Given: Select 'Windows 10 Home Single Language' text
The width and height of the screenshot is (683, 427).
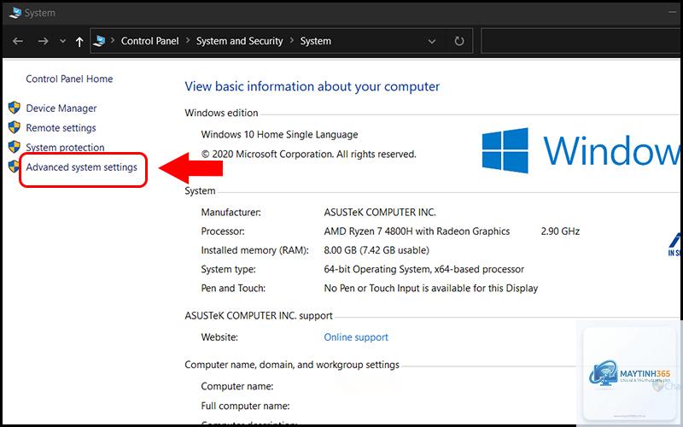Looking at the screenshot, I should (x=279, y=135).
